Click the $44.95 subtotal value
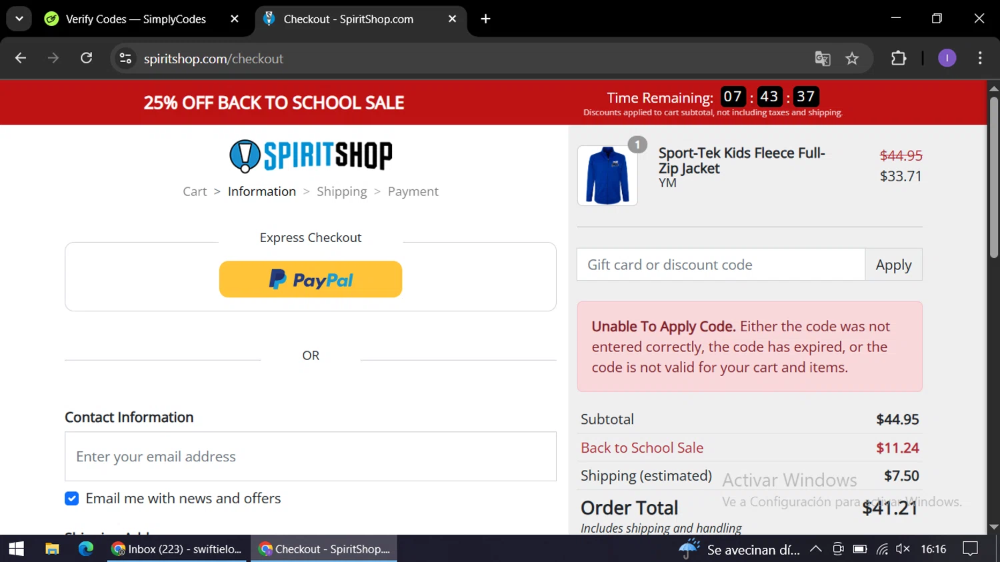 [x=897, y=419]
